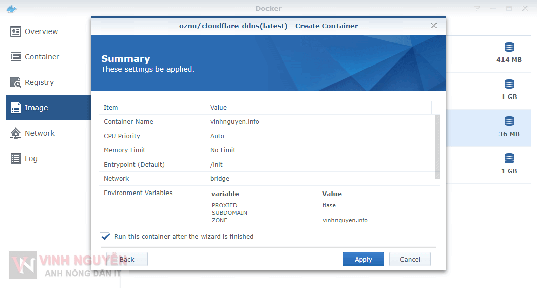537x288 pixels.
Task: Open the Log section icon
Action: pos(15,158)
